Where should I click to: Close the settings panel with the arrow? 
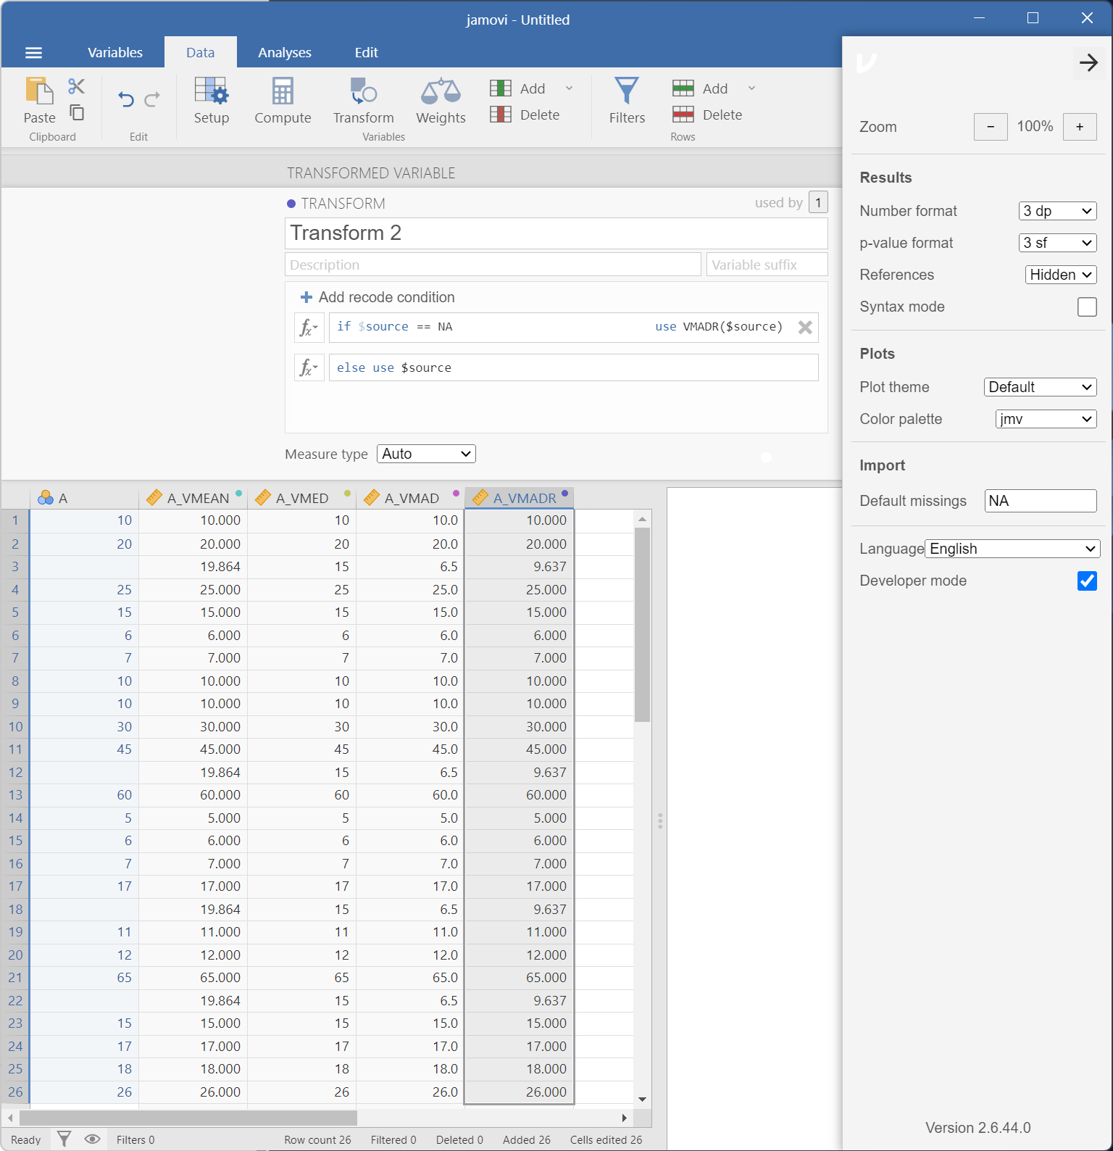1088,62
